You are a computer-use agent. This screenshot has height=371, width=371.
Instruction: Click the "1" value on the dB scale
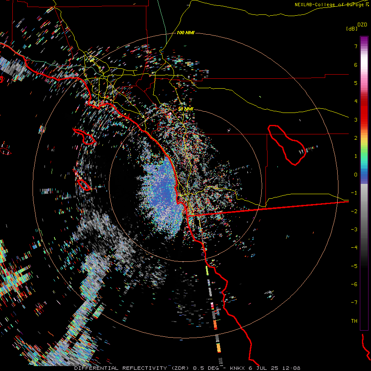tap(356, 156)
